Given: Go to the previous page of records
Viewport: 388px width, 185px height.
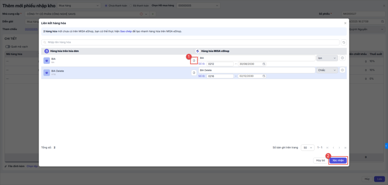Looking at the screenshot, I should (x=333, y=148).
